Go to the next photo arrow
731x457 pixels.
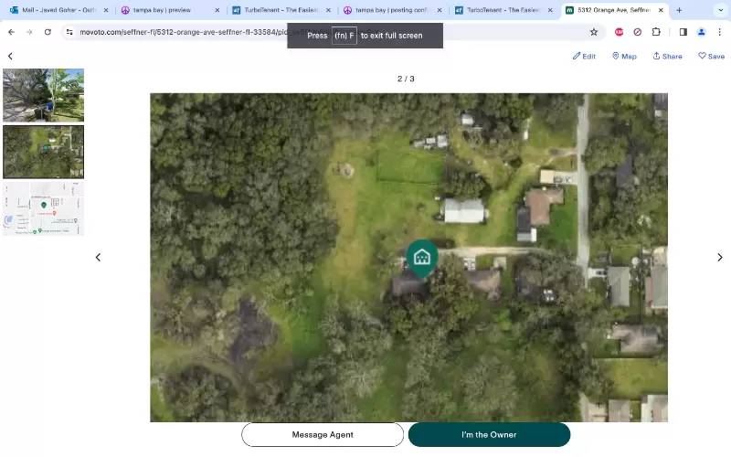pyautogui.click(x=720, y=257)
